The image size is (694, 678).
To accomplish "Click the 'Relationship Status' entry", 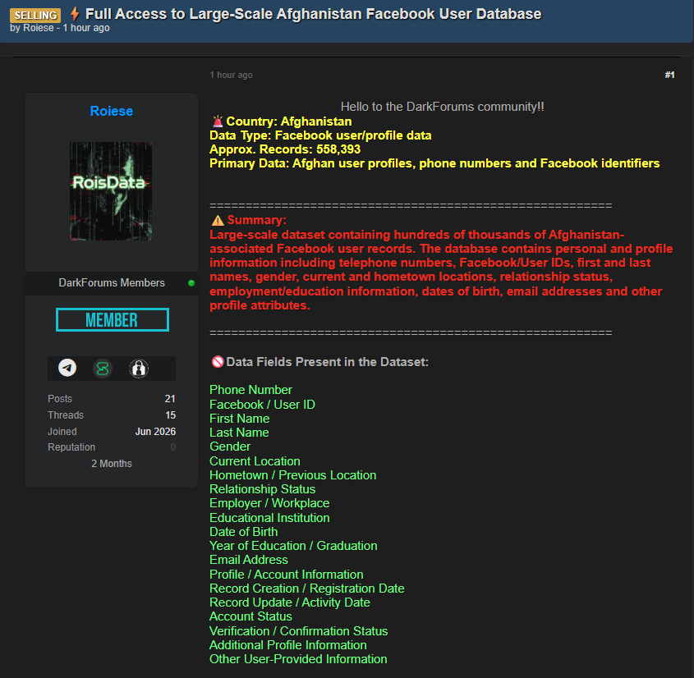I will 263,489.
